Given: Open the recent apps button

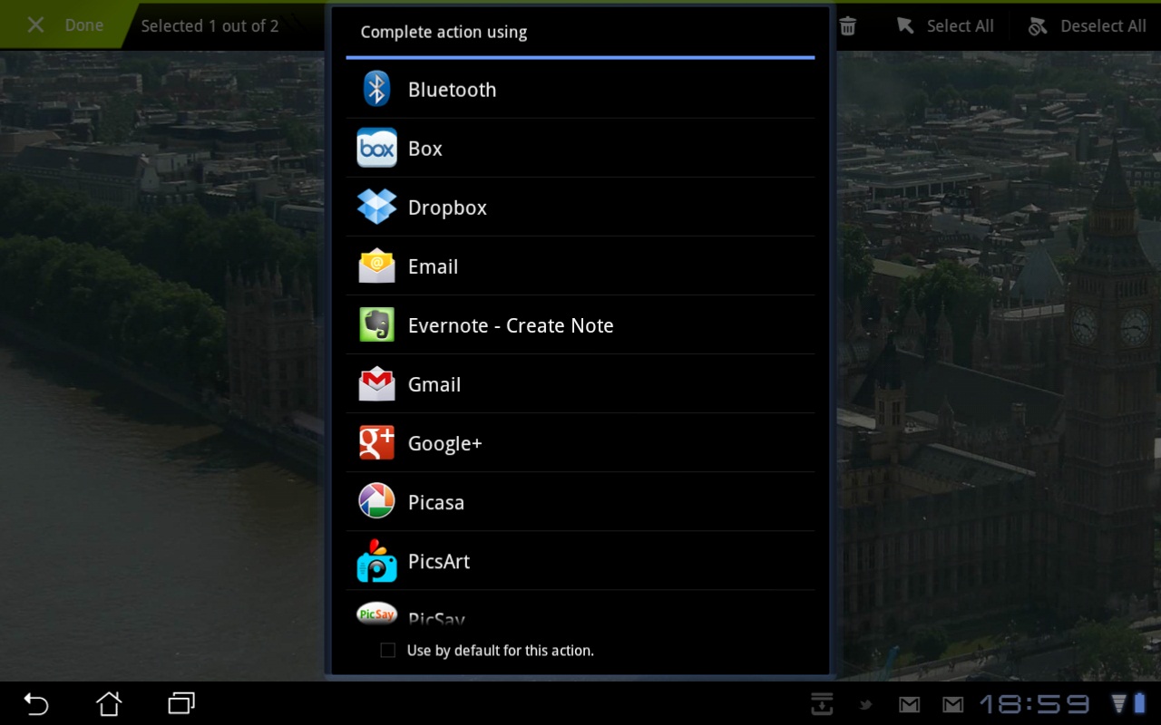Looking at the screenshot, I should pyautogui.click(x=181, y=703).
